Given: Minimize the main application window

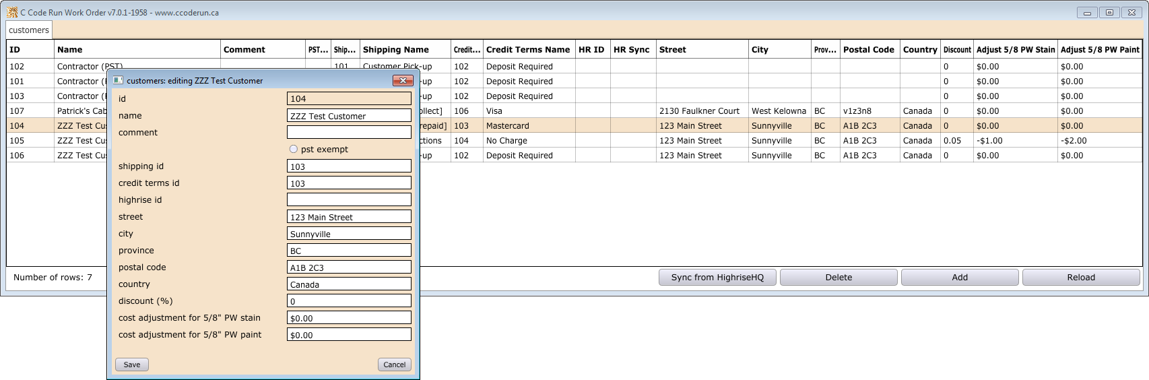Looking at the screenshot, I should pyautogui.click(x=1087, y=12).
